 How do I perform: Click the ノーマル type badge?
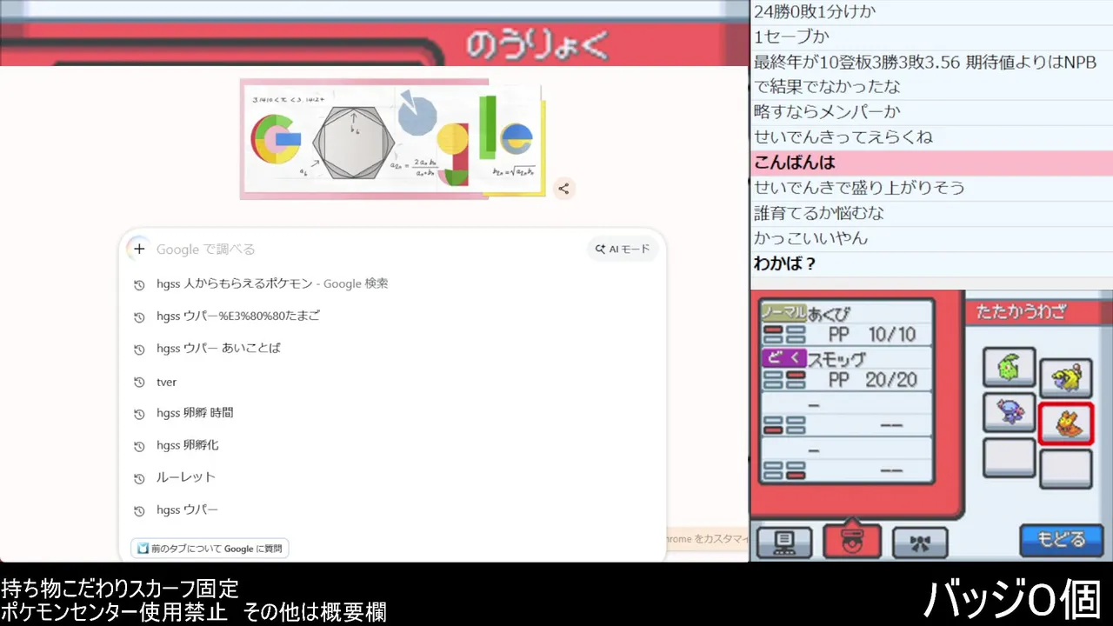click(783, 312)
